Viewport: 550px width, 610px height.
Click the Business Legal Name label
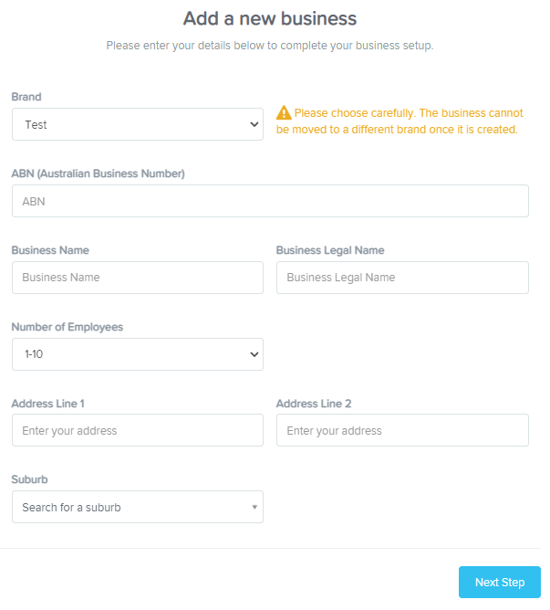pyautogui.click(x=330, y=250)
